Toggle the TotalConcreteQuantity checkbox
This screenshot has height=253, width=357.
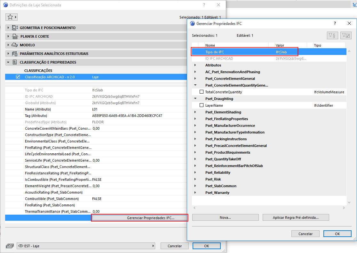tap(202, 92)
